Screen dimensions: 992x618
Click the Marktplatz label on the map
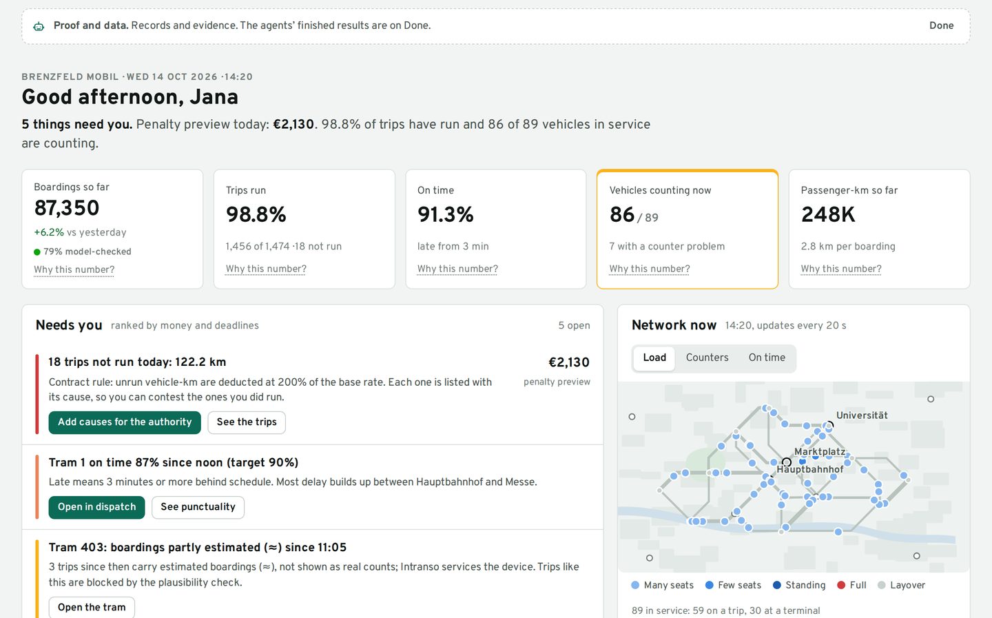(820, 452)
